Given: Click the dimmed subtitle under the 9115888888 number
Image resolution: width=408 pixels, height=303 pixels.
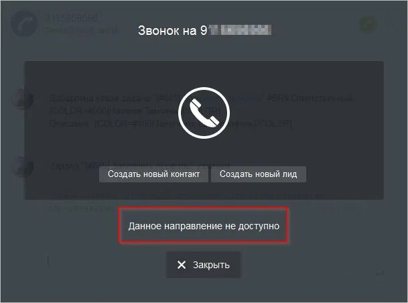Looking at the screenshot, I should pyautogui.click(x=82, y=30).
